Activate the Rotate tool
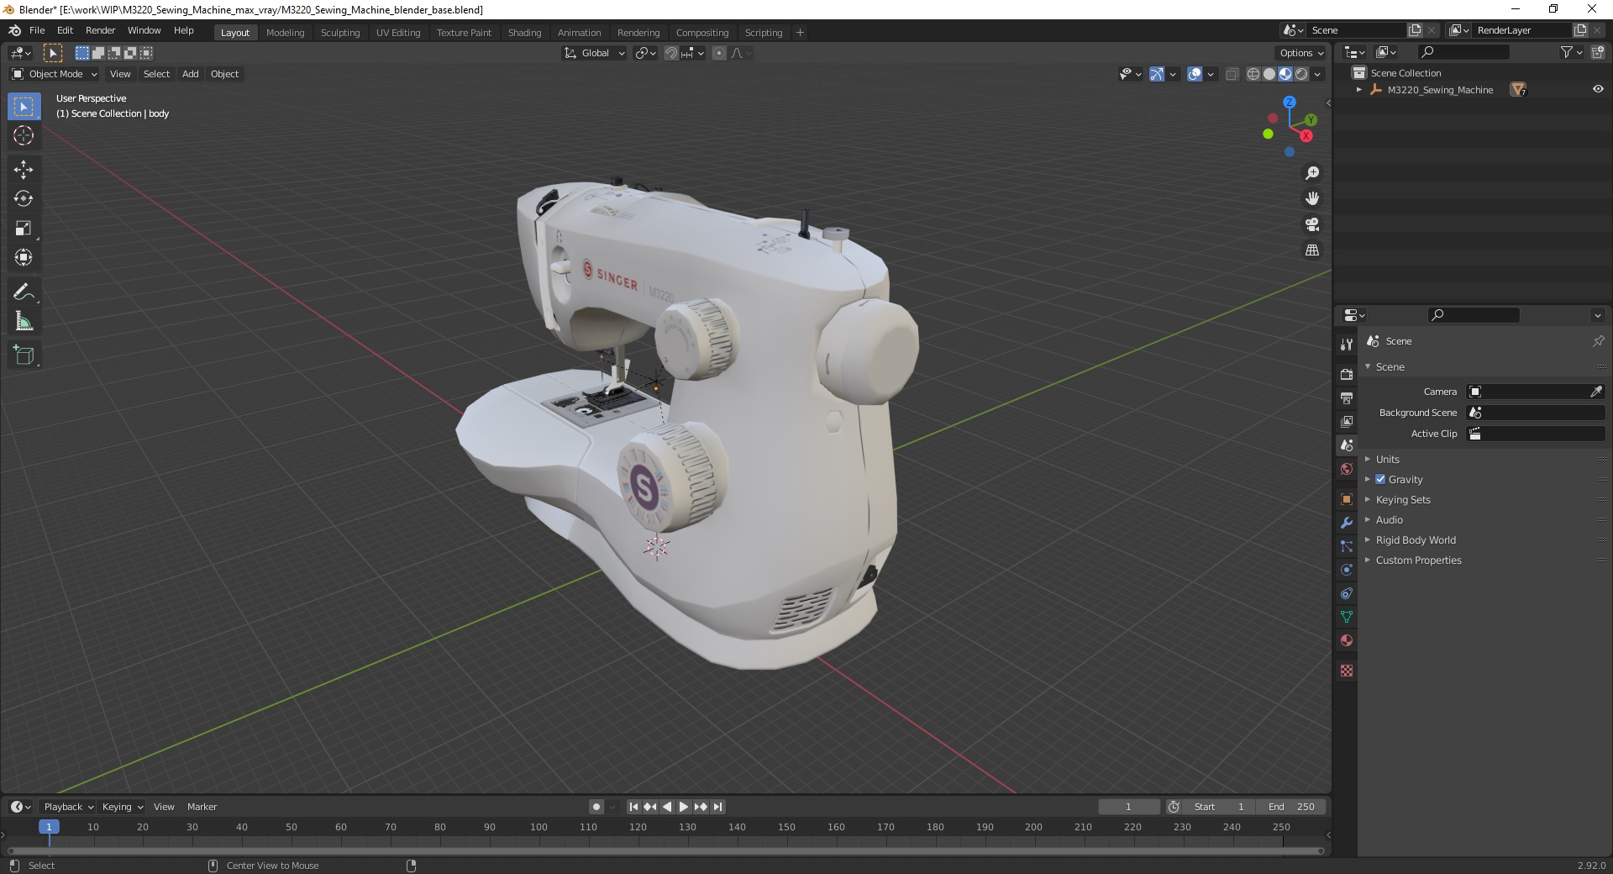The image size is (1613, 874). coord(24,199)
